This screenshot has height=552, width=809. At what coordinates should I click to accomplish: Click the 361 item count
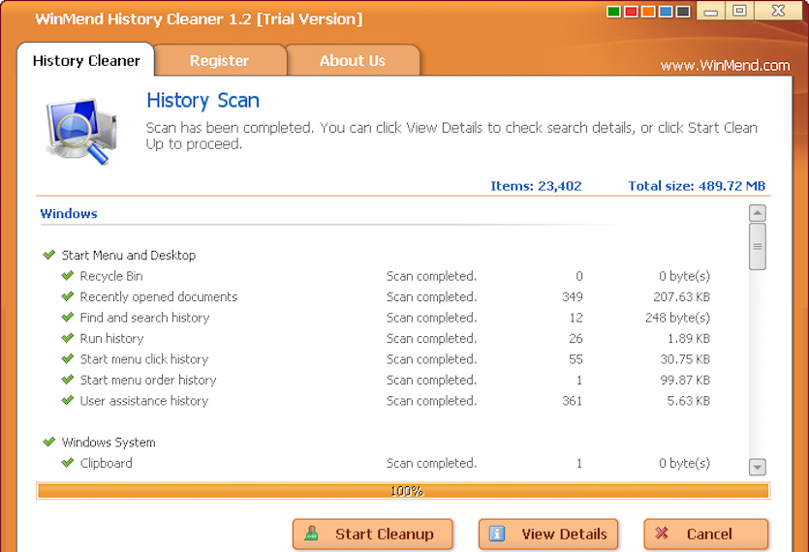point(573,401)
